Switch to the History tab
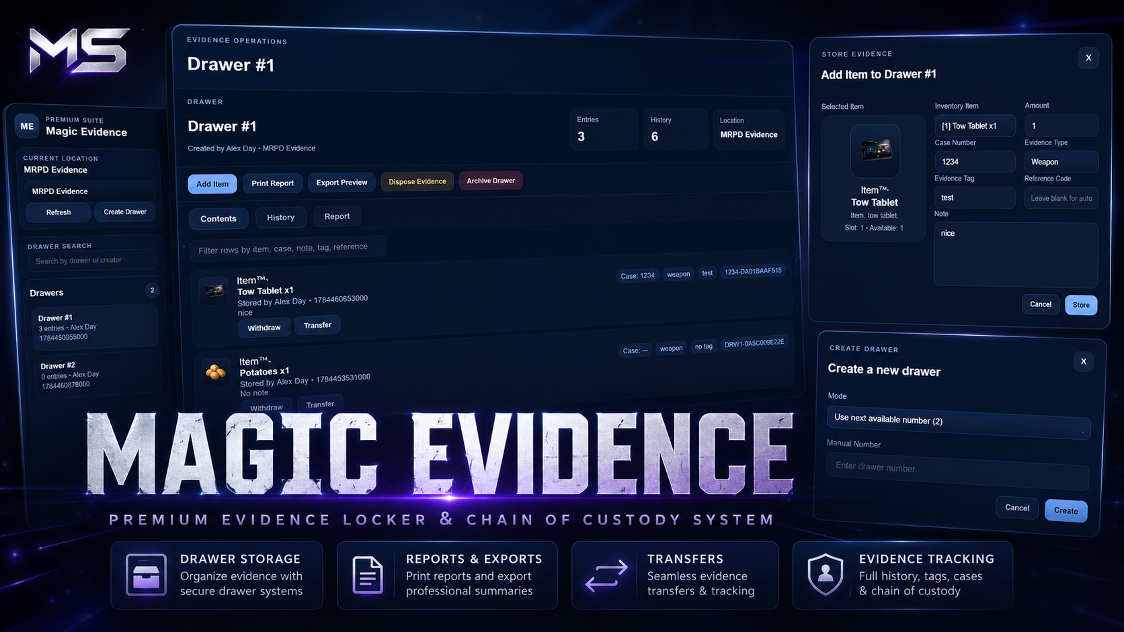The width and height of the screenshot is (1124, 632). click(280, 217)
